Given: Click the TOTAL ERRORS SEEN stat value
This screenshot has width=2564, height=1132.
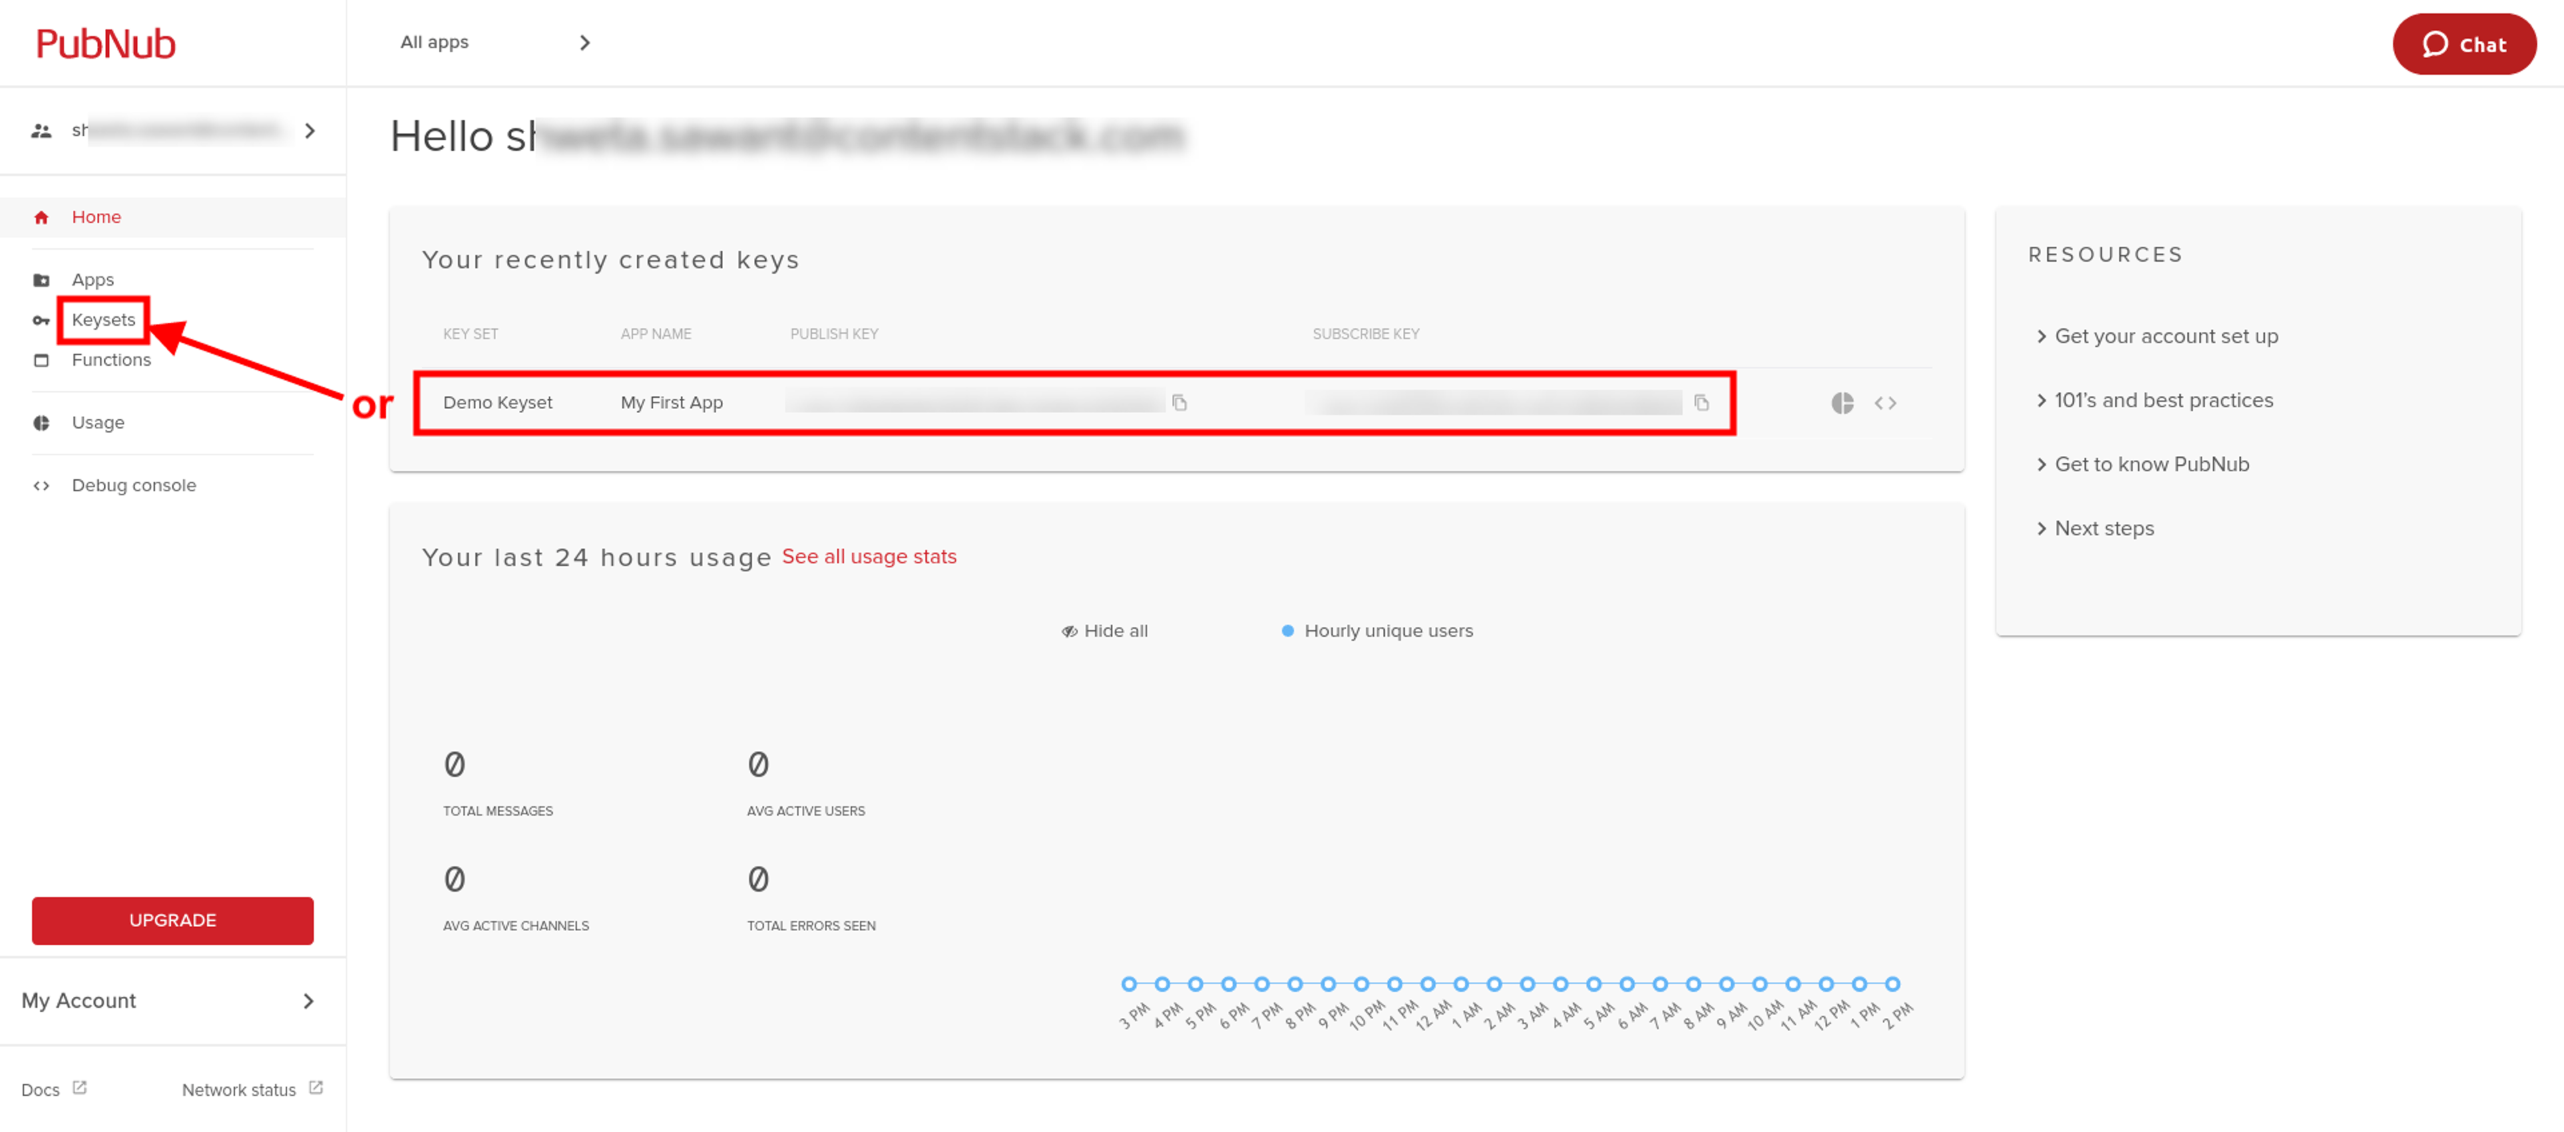Looking at the screenshot, I should [x=757, y=878].
